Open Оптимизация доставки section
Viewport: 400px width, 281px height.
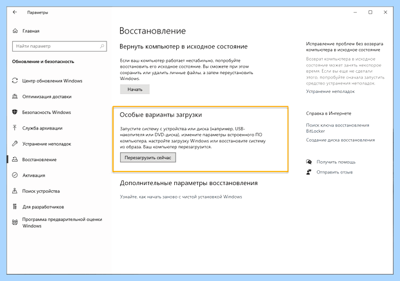tap(47, 97)
